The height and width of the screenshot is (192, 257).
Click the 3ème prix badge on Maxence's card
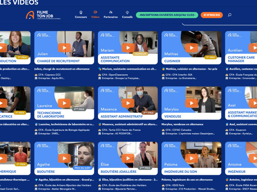tap(148, 113)
